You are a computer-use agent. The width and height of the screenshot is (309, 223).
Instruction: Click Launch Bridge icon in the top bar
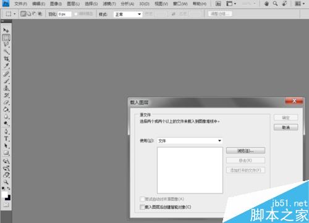(x=218, y=4)
